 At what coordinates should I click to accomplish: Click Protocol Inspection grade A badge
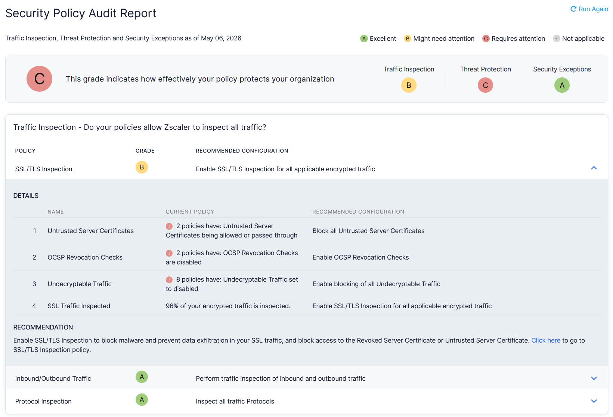[x=142, y=399]
